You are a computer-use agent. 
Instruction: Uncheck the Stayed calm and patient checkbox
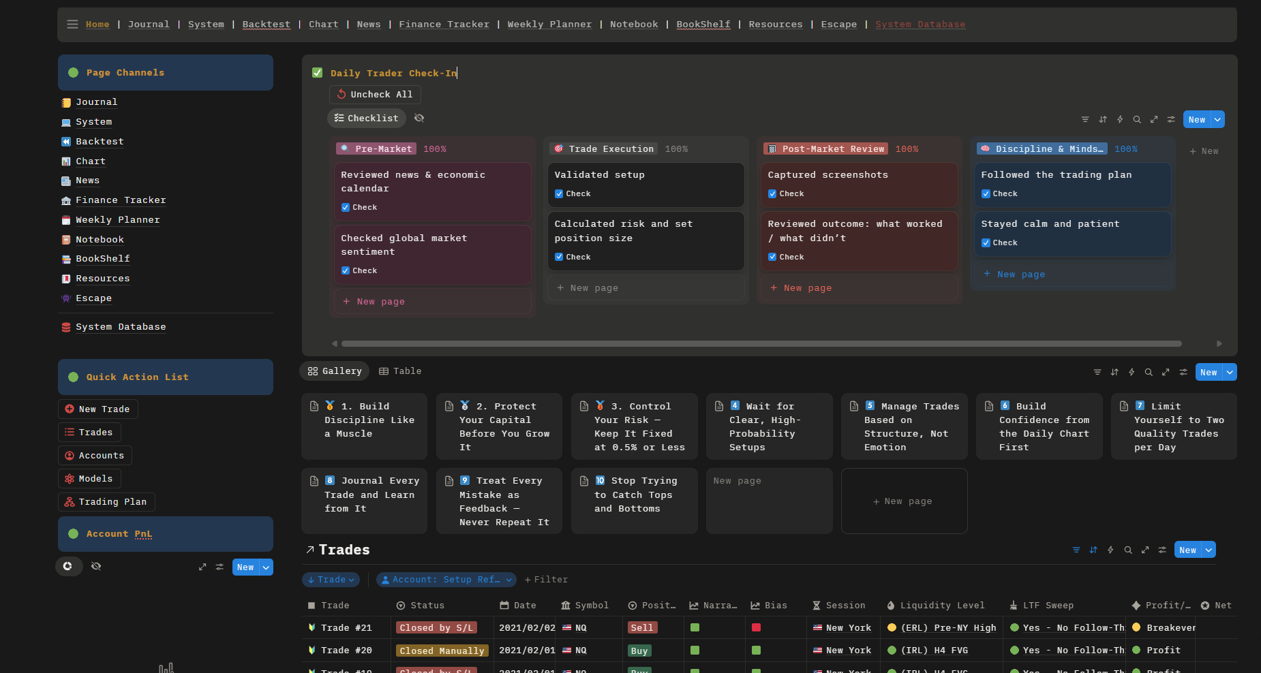tap(986, 243)
